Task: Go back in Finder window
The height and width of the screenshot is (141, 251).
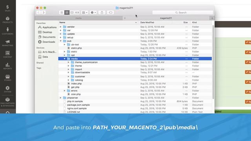Action: (x=38, y=13)
